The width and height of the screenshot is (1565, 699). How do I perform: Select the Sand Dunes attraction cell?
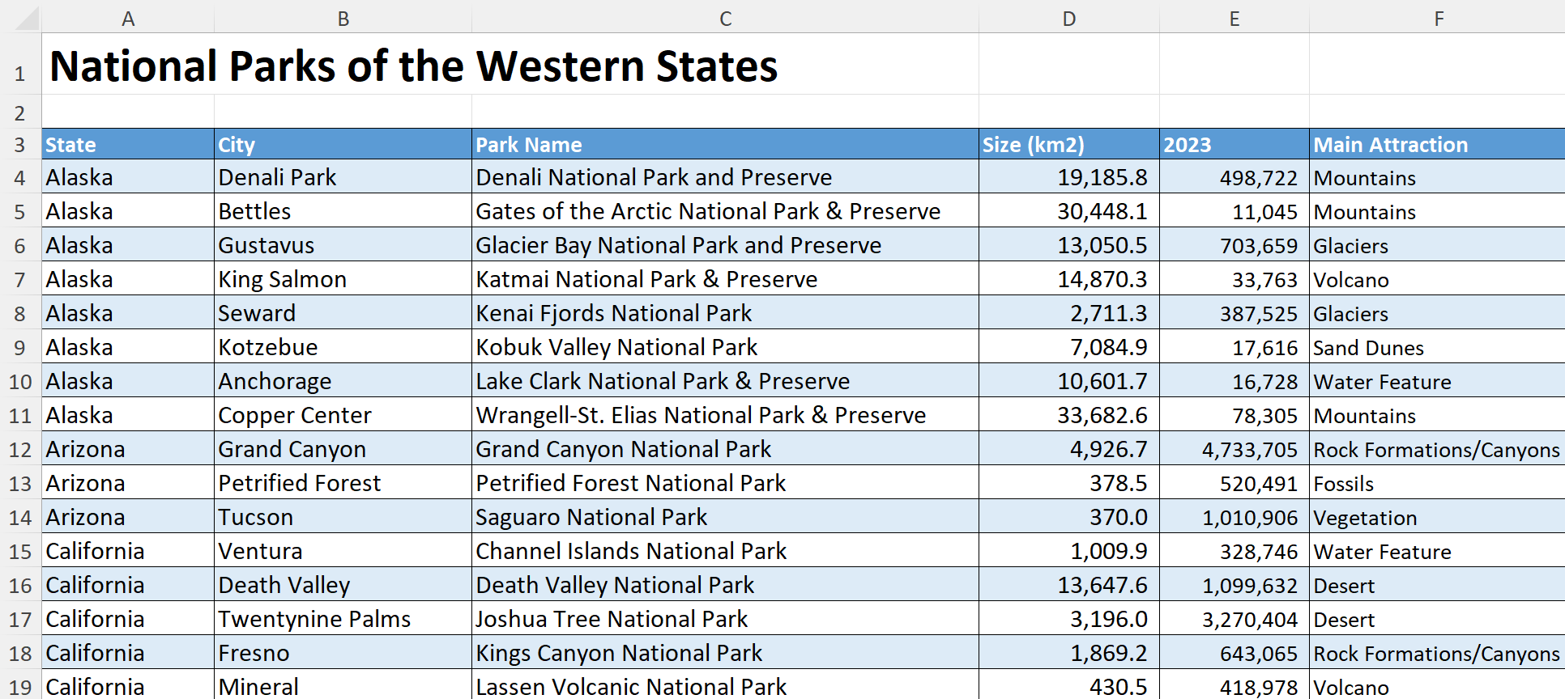[x=1437, y=346]
